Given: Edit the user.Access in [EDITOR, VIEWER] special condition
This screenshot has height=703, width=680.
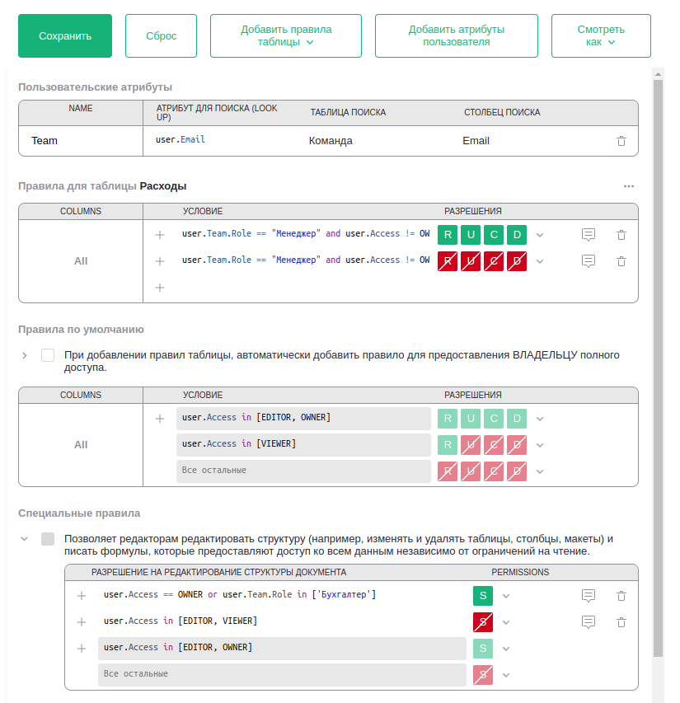Looking at the screenshot, I should (x=283, y=621).
